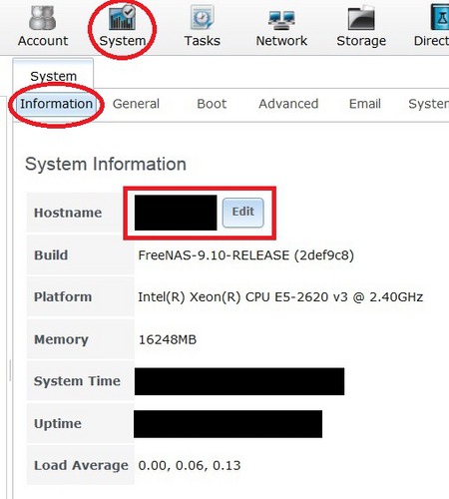This screenshot has width=449, height=499.
Task: Click the System chart icon in toolbar
Action: tap(122, 17)
